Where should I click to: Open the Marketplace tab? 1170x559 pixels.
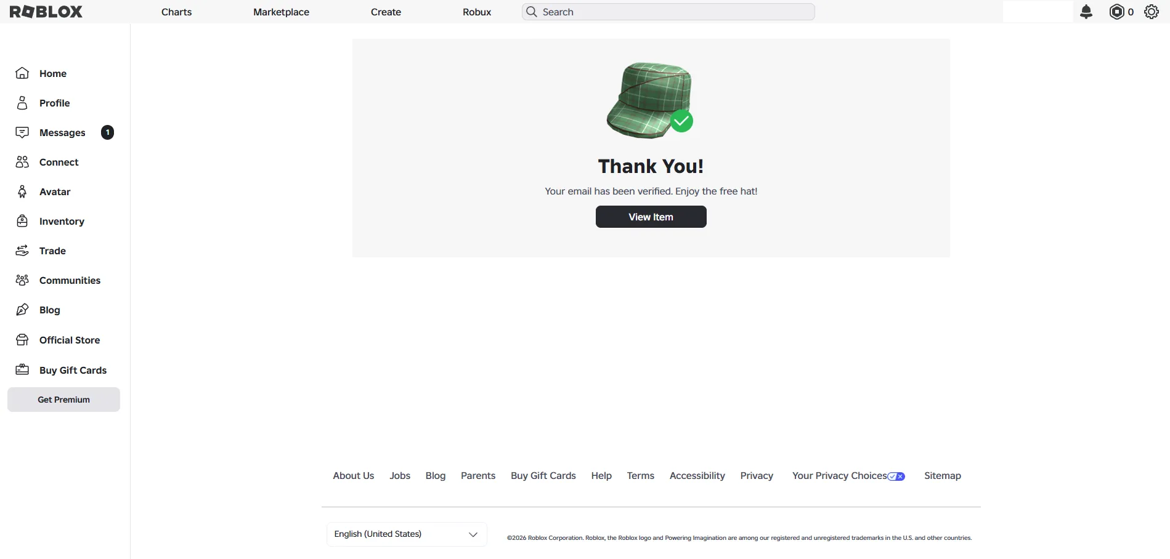[x=281, y=12]
